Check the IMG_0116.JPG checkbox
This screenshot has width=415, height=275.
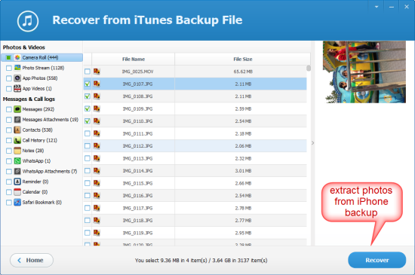coord(88,195)
